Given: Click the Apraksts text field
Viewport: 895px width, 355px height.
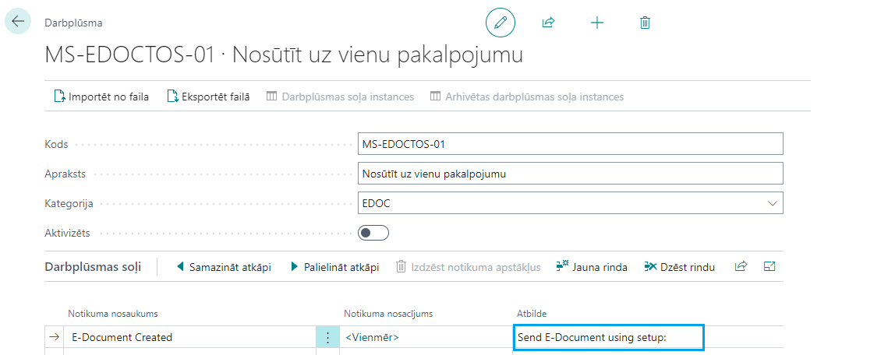Looking at the screenshot, I should tap(570, 174).
